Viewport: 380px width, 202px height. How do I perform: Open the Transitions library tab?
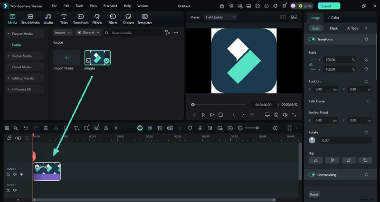pos(80,19)
